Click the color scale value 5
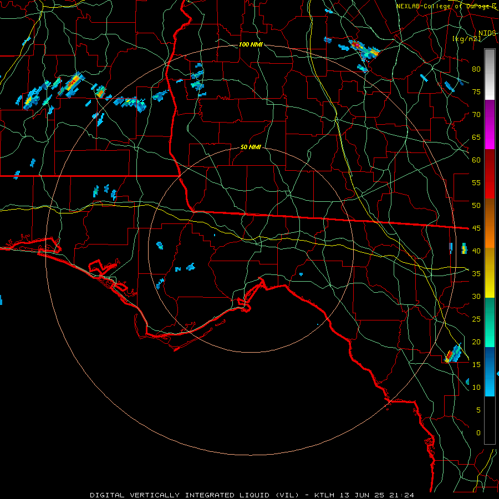 pos(478,410)
